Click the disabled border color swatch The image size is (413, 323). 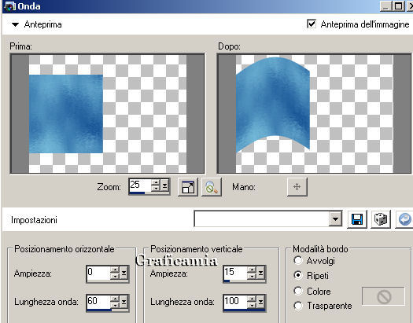click(383, 296)
